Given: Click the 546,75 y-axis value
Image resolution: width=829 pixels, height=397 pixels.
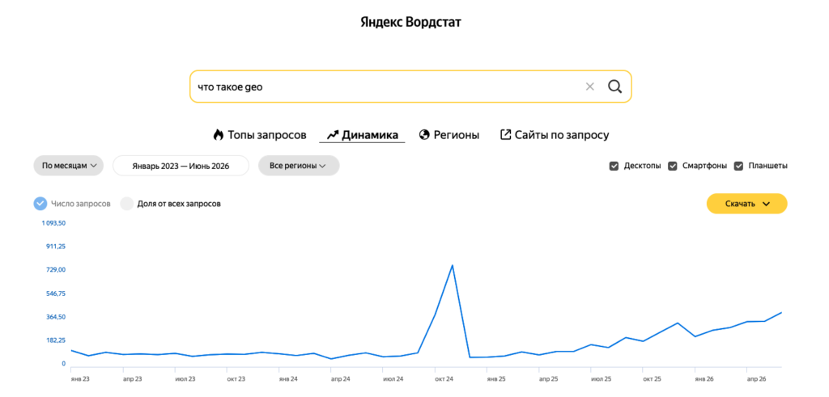Looking at the screenshot, I should (x=56, y=294).
